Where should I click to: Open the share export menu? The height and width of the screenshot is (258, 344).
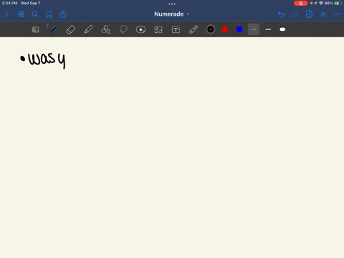tap(63, 14)
